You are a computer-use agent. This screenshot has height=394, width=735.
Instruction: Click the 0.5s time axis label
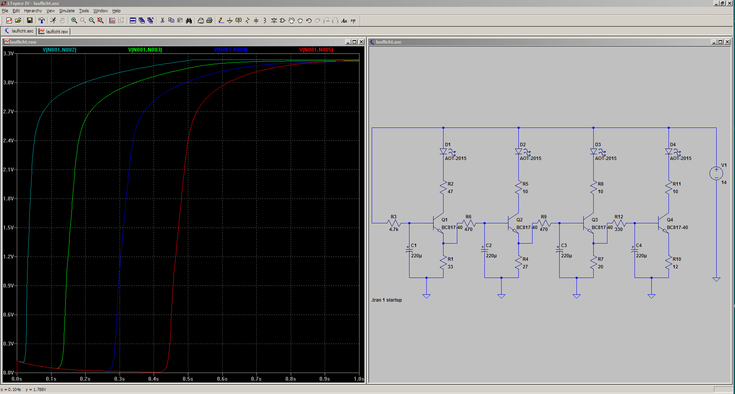[x=188, y=379]
